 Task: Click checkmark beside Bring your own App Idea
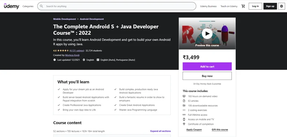[59, 110]
